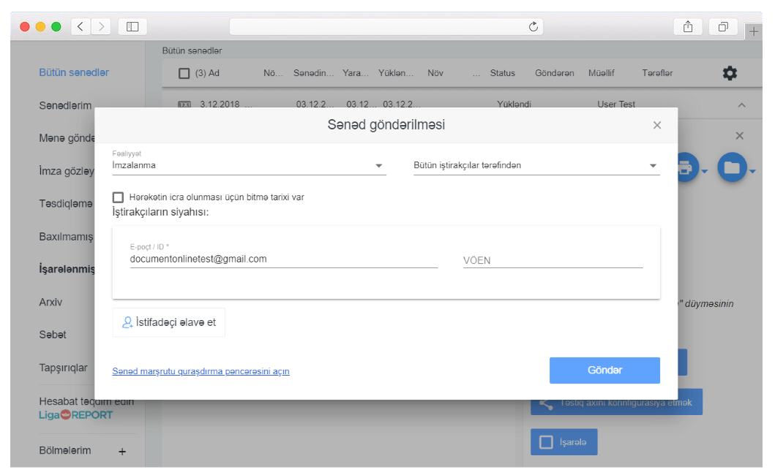The width and height of the screenshot is (775, 475).
Task: Click the Göndər button
Action: (604, 370)
